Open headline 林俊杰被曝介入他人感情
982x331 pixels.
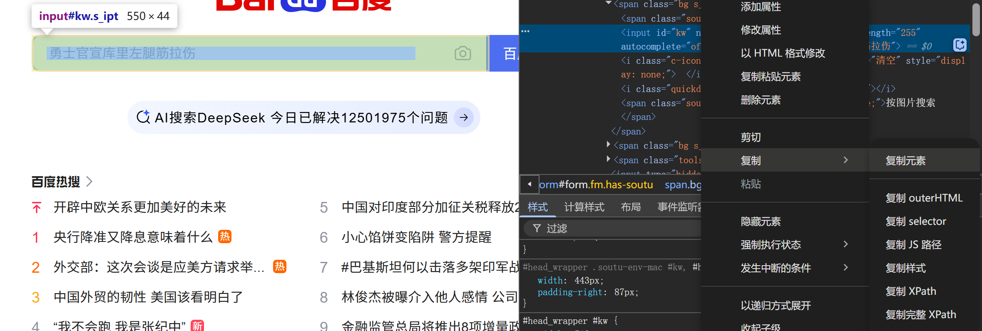pos(430,297)
